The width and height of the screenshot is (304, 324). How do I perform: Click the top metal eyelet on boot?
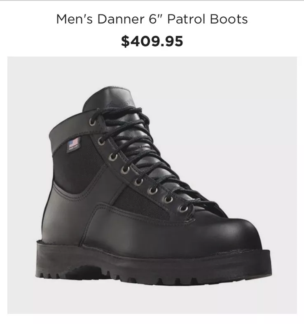(92, 122)
